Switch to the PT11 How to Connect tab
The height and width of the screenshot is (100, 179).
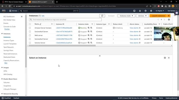pyautogui.click(x=14, y=2)
